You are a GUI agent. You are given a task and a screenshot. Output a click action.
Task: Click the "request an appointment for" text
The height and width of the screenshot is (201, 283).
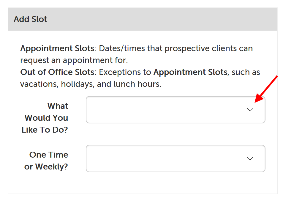click(74, 60)
